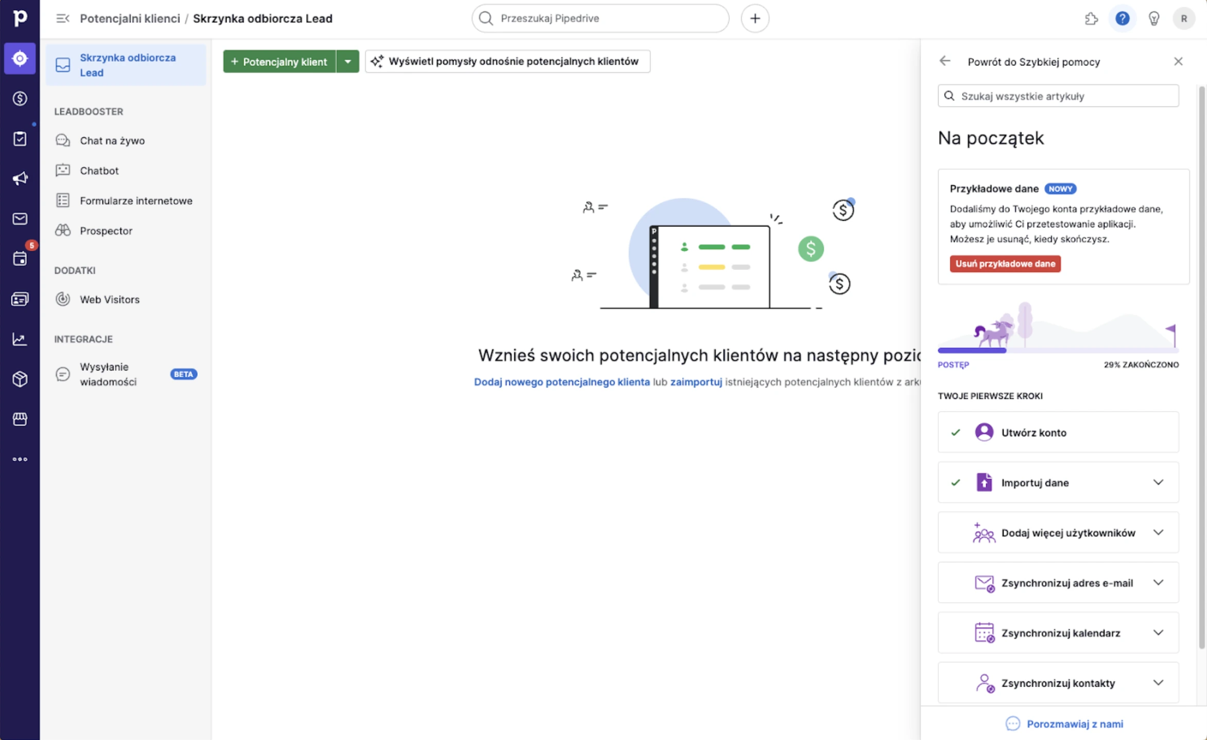Image resolution: width=1207 pixels, height=740 pixels.
Task: Expand Dodaj więcej użytkowników step
Action: 1158,532
